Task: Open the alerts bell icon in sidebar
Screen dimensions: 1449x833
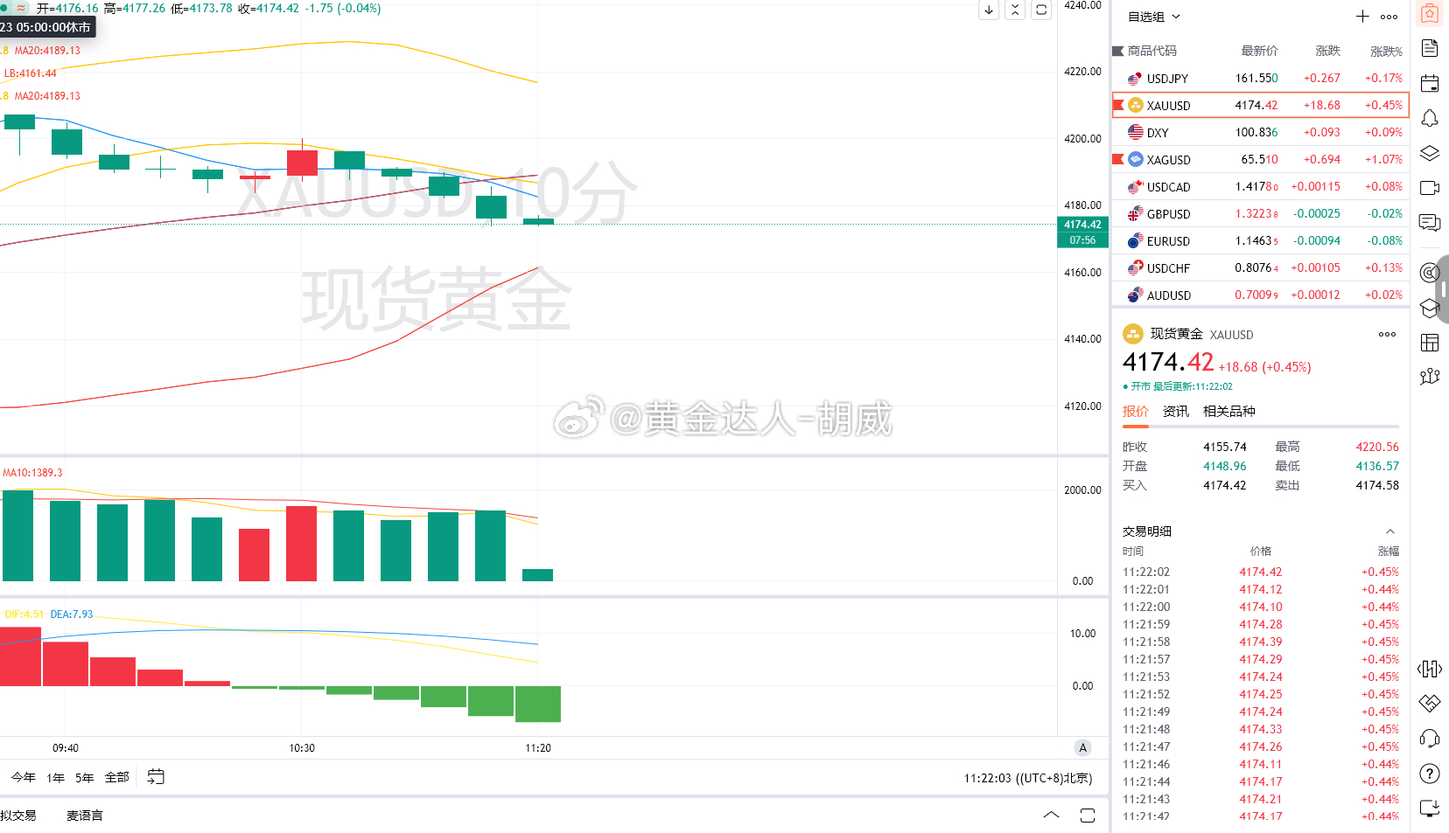Action: (1430, 118)
